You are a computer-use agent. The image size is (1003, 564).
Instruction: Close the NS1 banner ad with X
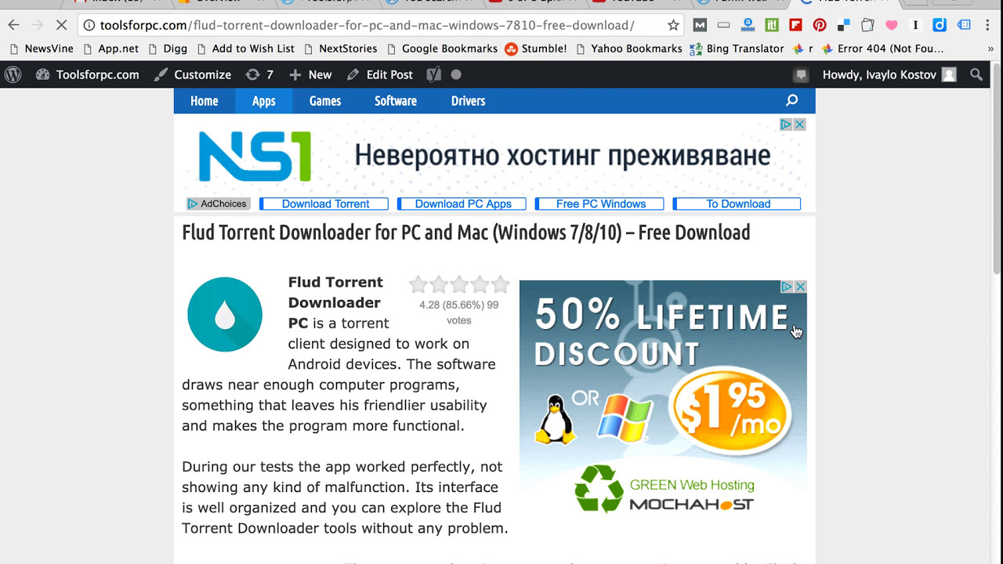799,125
